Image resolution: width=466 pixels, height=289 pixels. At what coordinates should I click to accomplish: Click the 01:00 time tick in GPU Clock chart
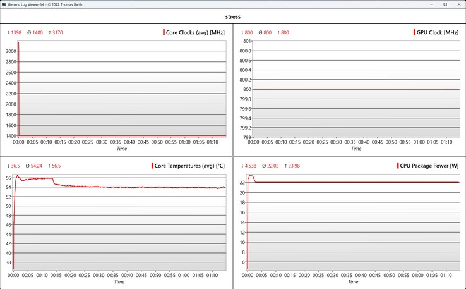[419, 142]
